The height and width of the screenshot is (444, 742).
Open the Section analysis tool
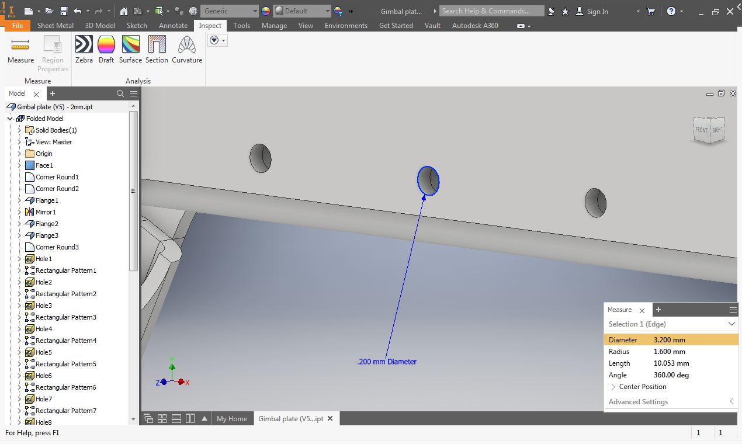[157, 50]
